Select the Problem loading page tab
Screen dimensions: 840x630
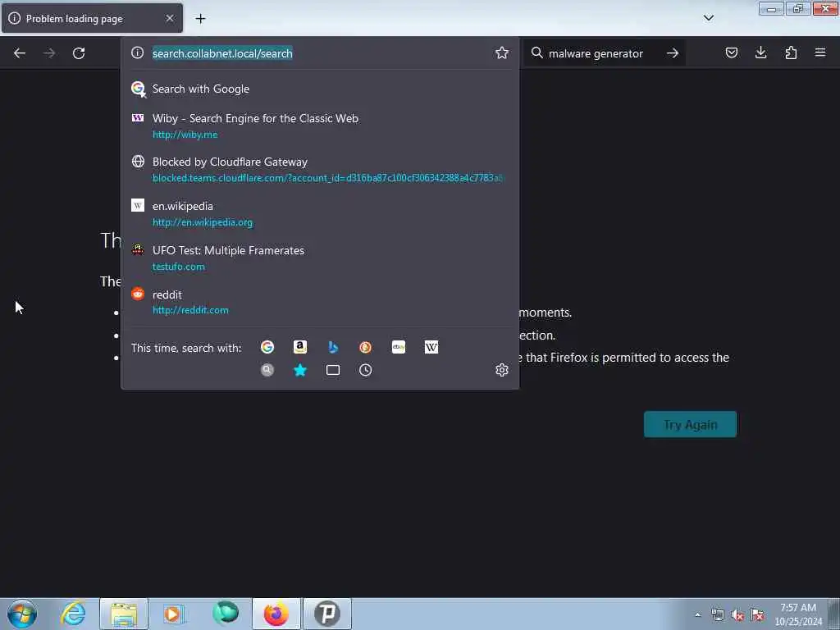[92, 18]
